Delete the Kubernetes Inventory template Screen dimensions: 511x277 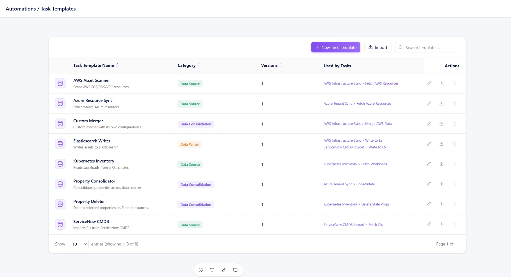tap(454, 164)
